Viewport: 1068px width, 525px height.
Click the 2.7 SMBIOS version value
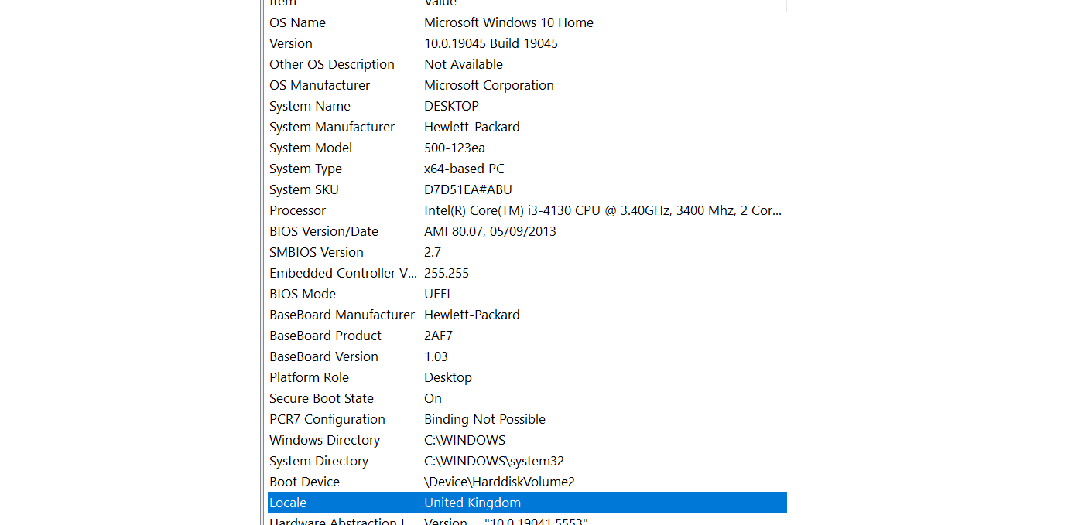433,252
